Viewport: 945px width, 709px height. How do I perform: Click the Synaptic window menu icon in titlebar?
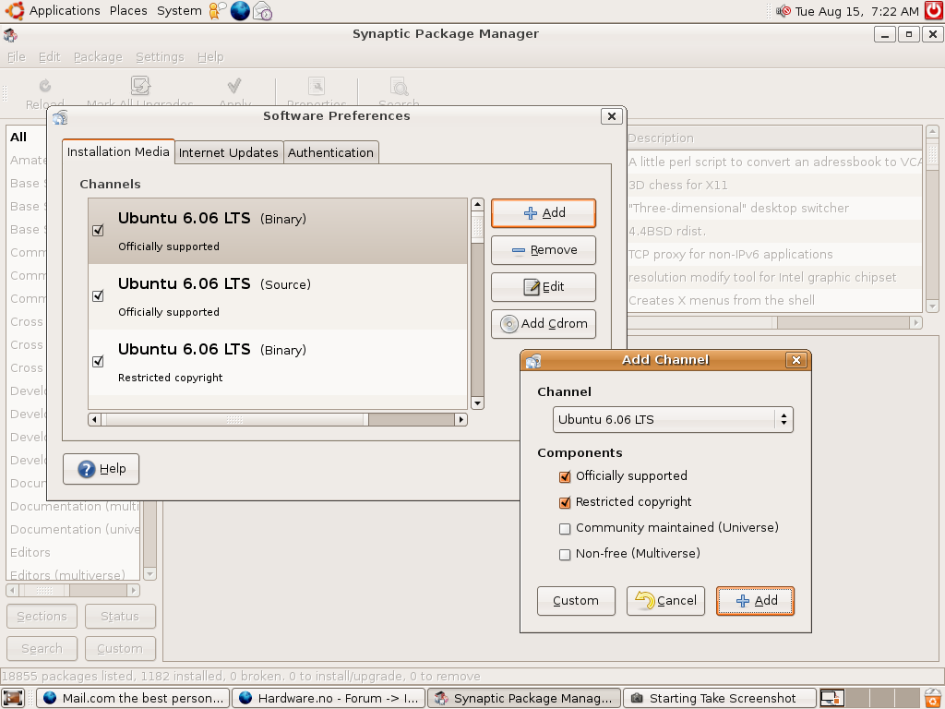click(x=10, y=34)
